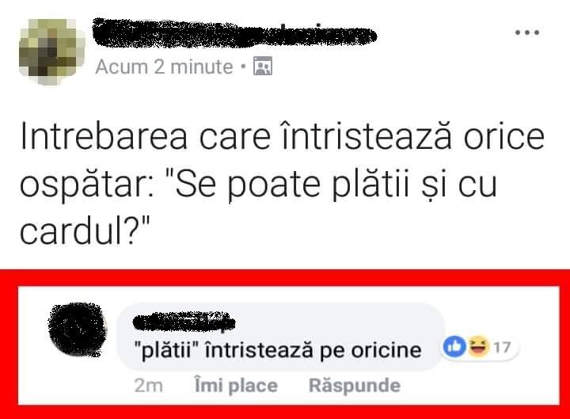Open the "Acum 2 minute" post timestamp
This screenshot has width=570, height=419.
[x=164, y=67]
